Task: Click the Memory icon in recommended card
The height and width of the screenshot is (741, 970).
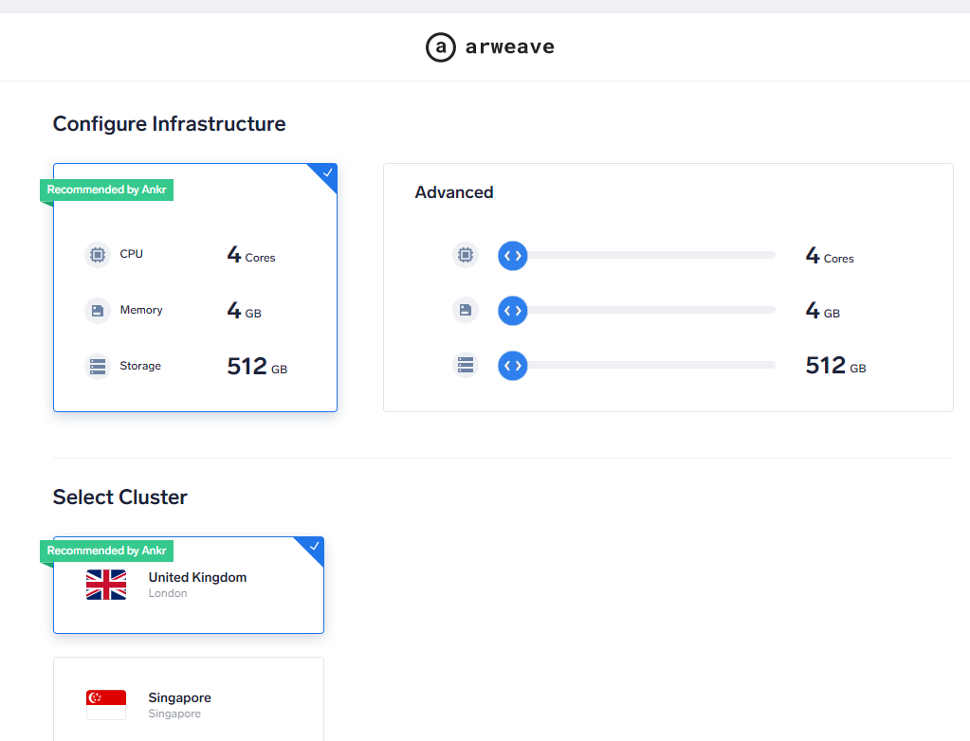Action: coord(97,310)
